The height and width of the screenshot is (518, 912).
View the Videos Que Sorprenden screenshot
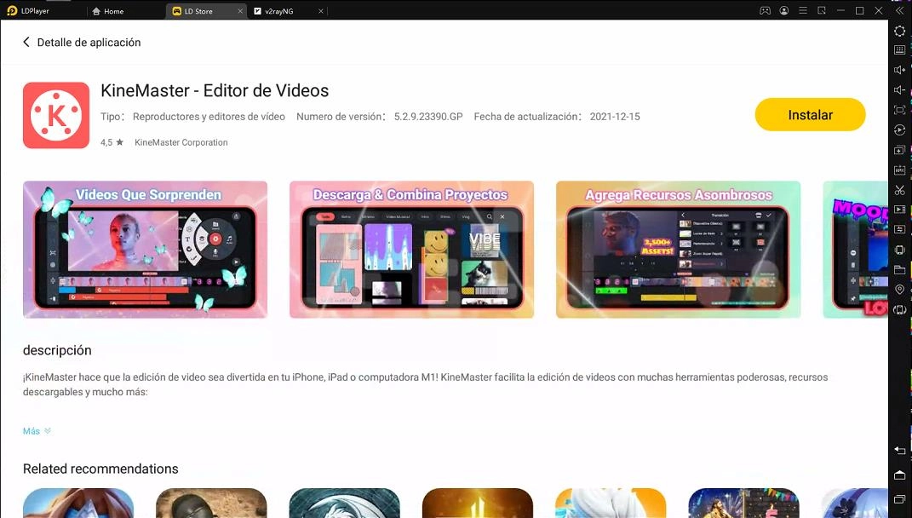145,249
